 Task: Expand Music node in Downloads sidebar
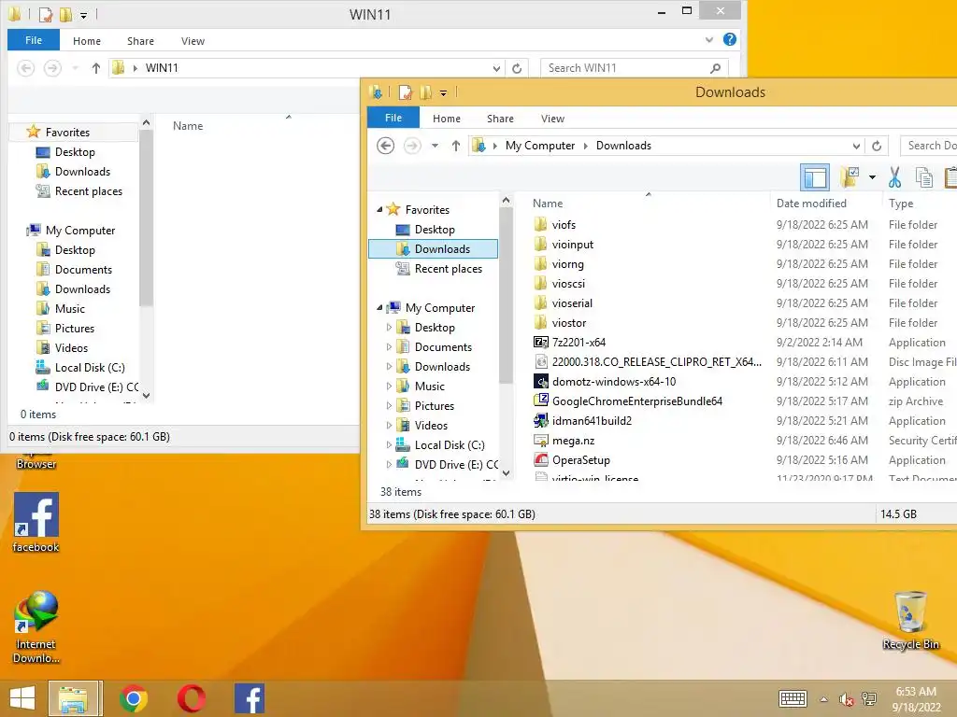389,386
